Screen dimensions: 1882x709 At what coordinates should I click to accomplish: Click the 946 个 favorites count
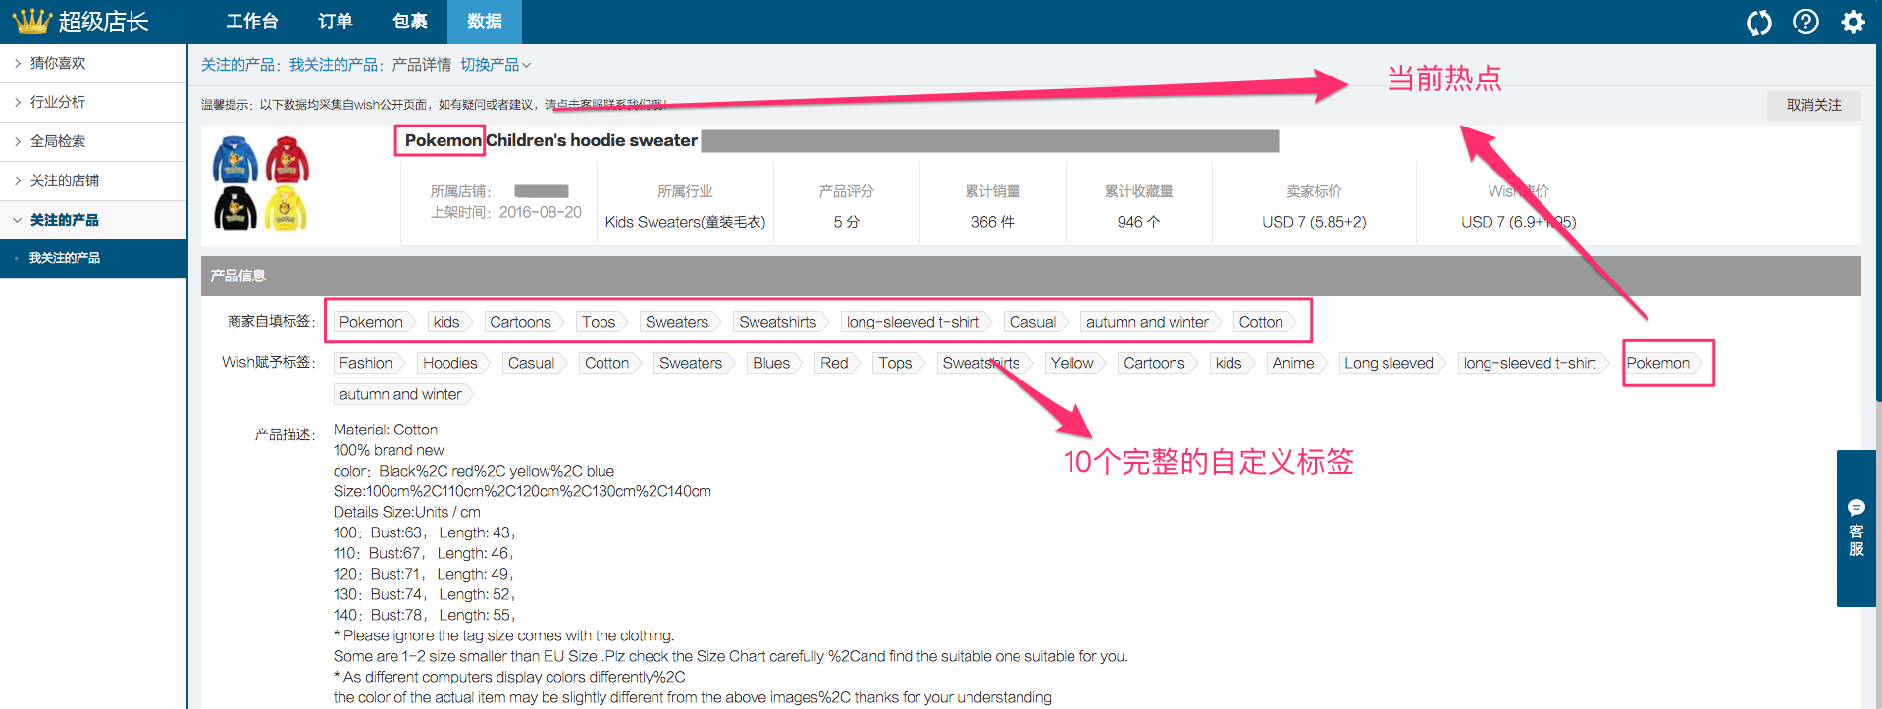coord(1138,222)
